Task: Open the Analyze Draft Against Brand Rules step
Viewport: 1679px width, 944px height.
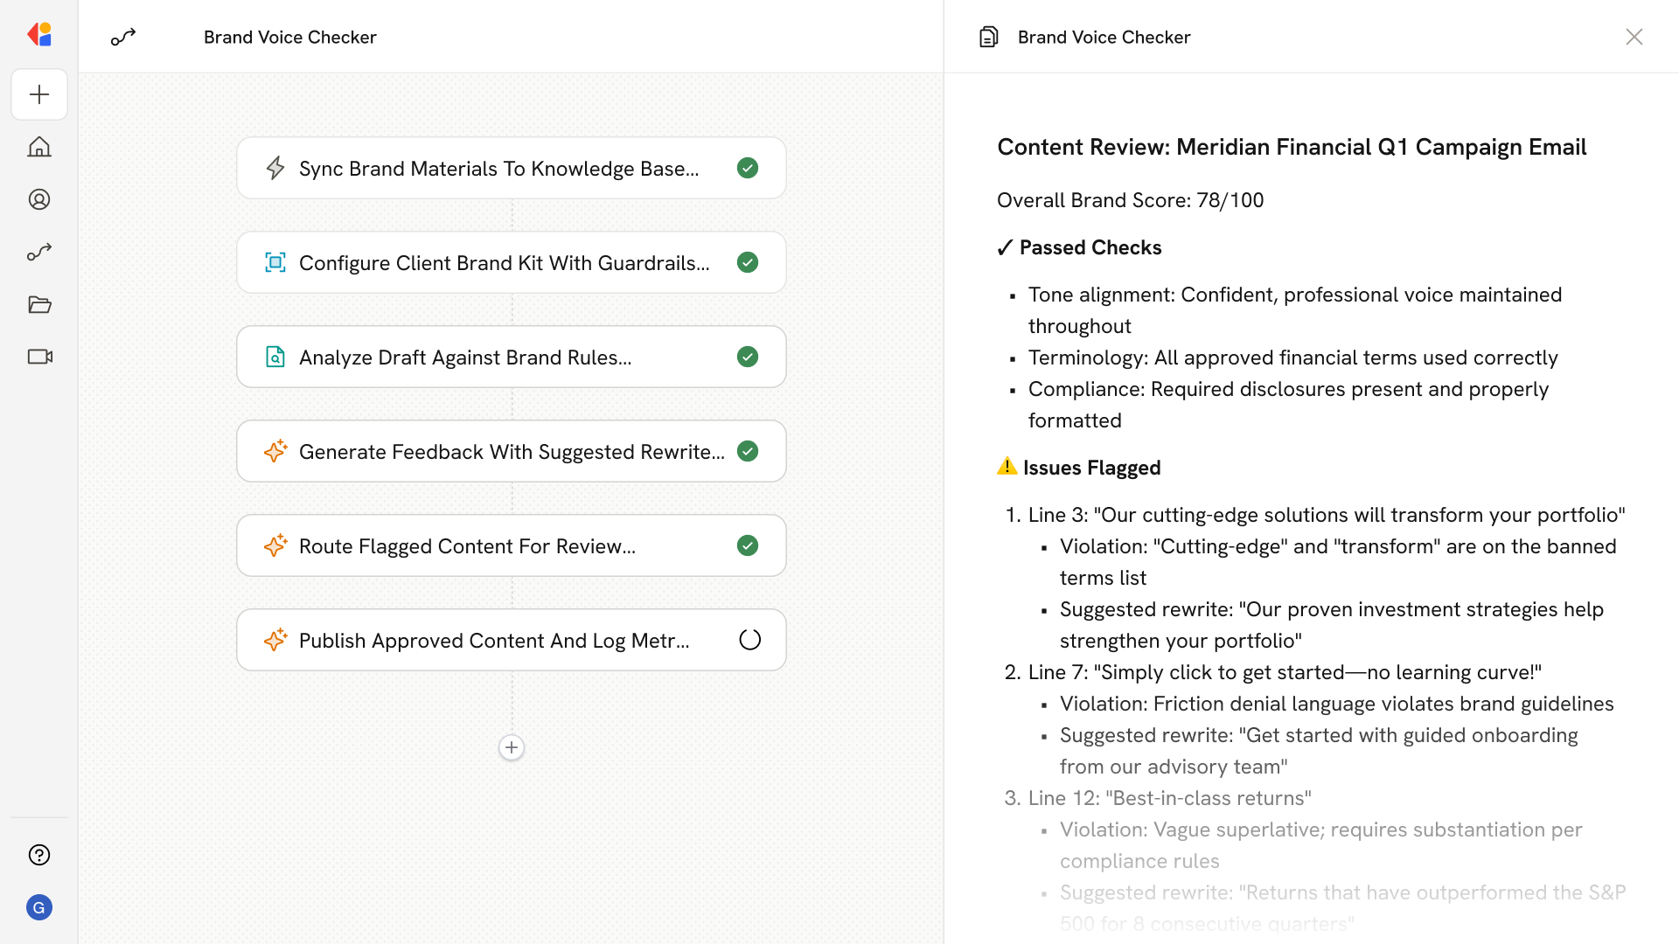Action: (465, 357)
